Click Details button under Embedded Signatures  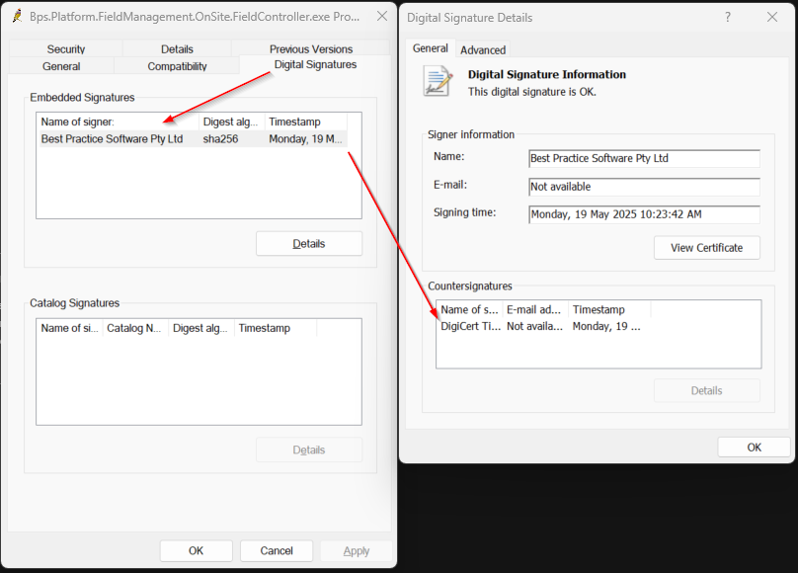(x=309, y=244)
